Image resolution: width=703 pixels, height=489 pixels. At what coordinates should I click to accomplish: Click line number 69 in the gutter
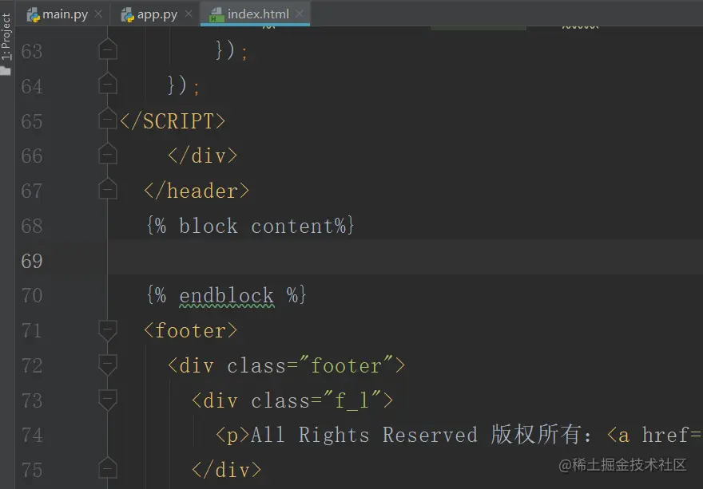point(32,261)
